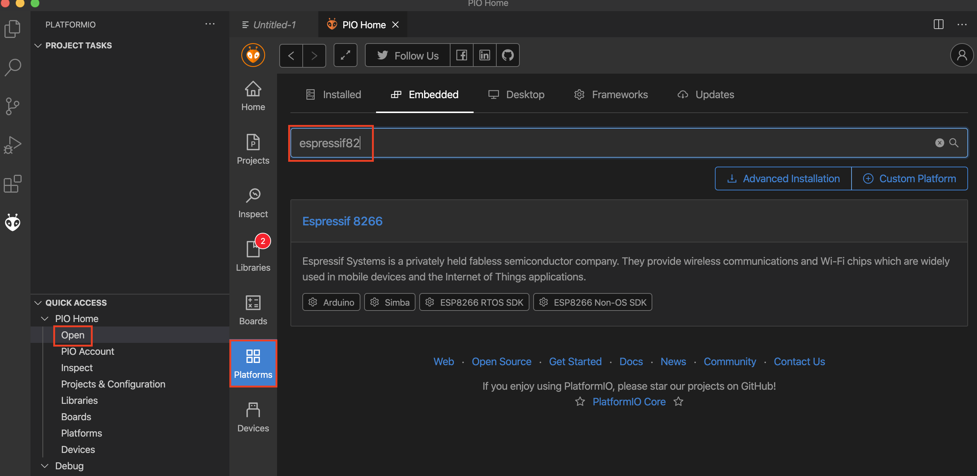This screenshot has width=977, height=476.
Task: Open the Boards icon in PIO sidebar
Action: 253,311
